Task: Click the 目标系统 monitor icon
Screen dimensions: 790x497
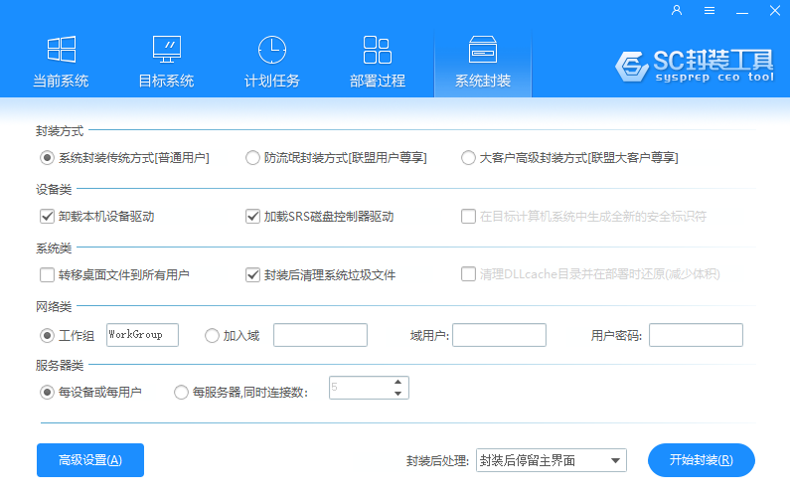Action: tap(166, 50)
